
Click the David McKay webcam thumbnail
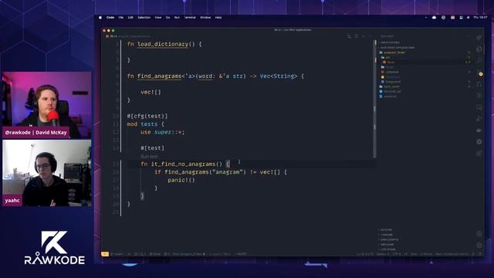[46, 105]
